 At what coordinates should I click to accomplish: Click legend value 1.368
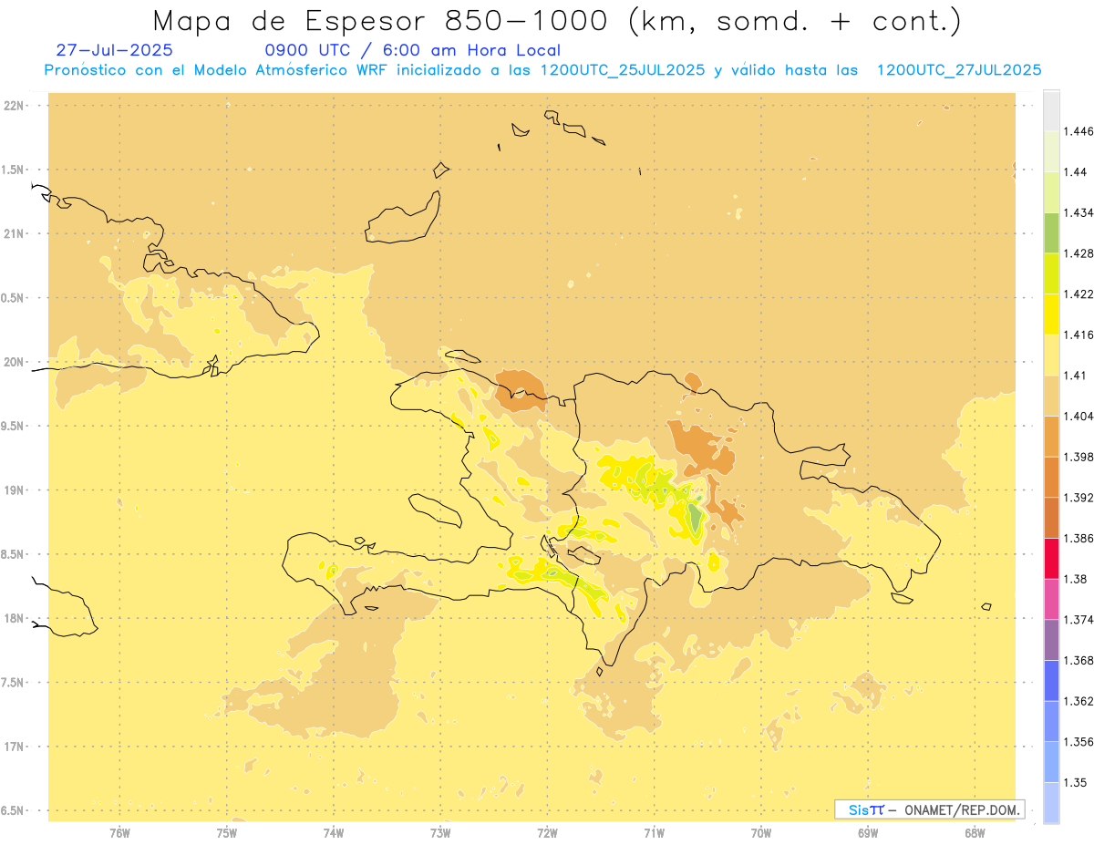point(1079,660)
